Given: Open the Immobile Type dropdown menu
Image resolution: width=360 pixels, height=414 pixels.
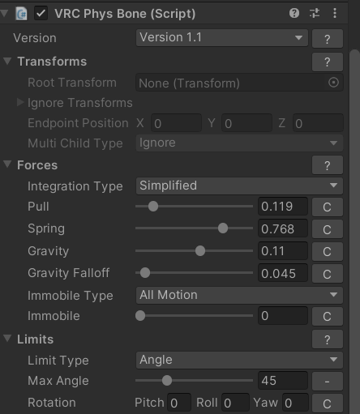Looking at the screenshot, I should (x=239, y=295).
